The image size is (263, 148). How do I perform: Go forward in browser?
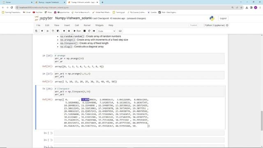point(7,7)
